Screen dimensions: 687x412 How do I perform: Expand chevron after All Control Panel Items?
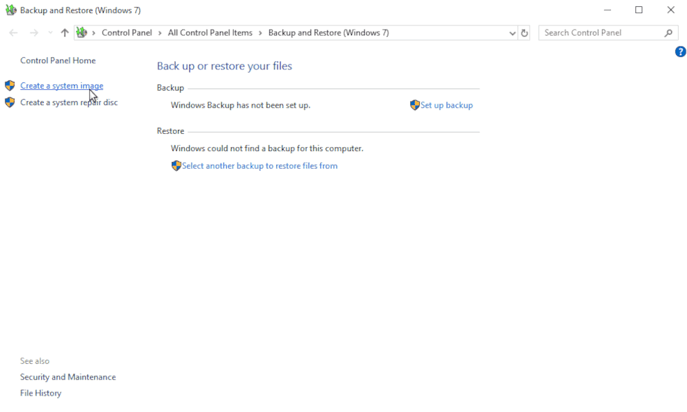pyautogui.click(x=260, y=33)
